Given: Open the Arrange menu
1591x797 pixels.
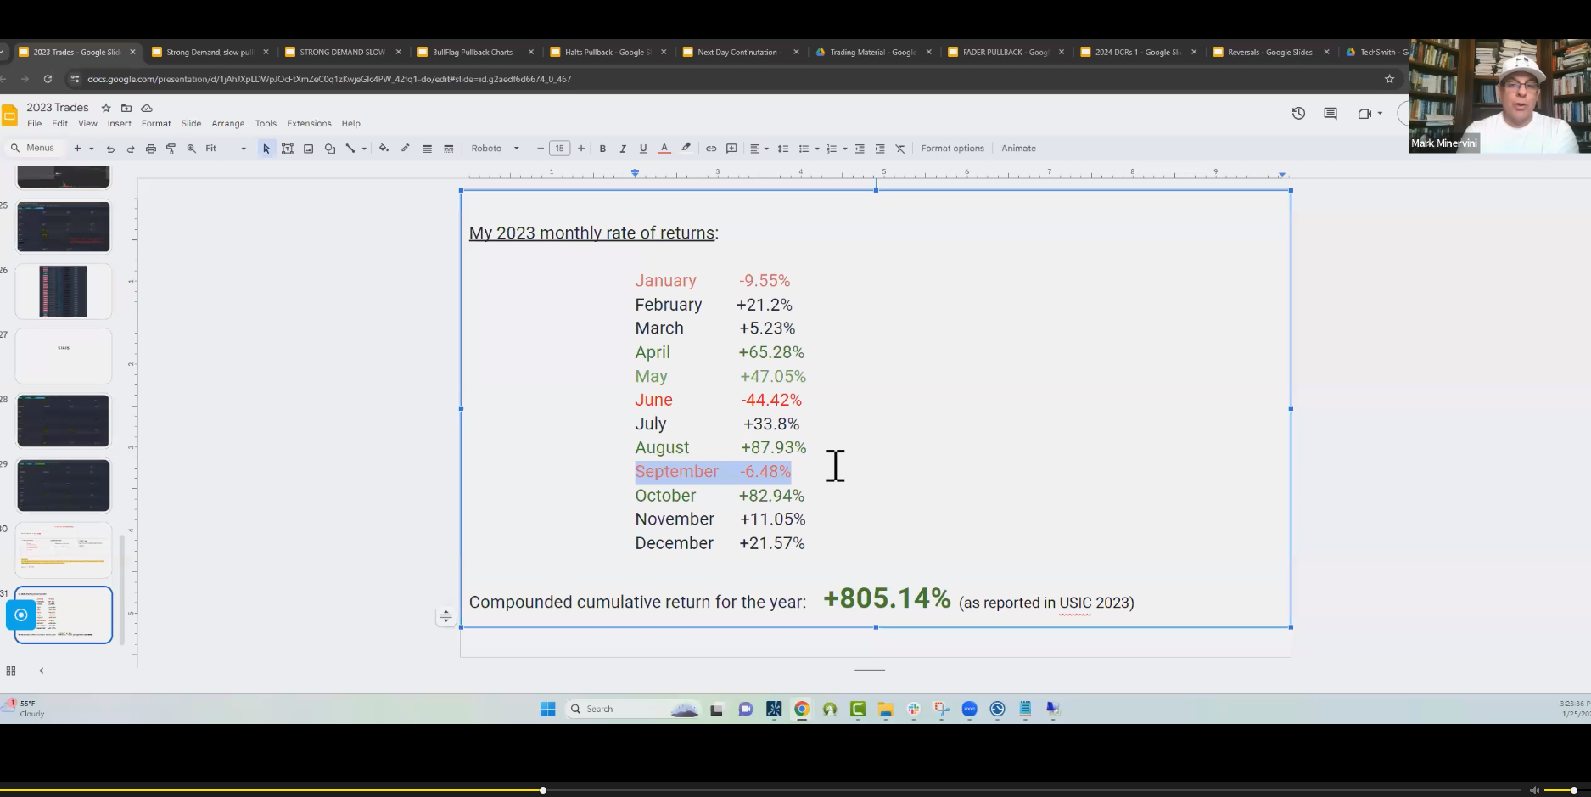Looking at the screenshot, I should [x=227, y=123].
